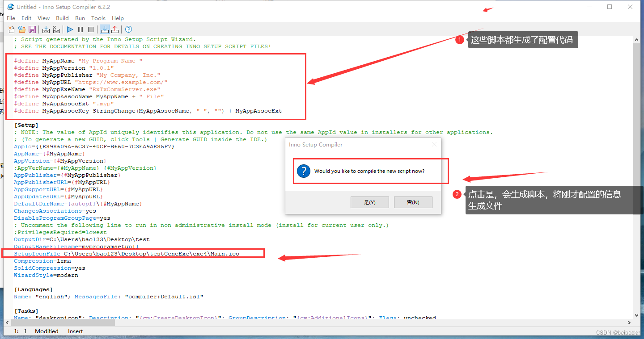Click the Terminate (stop square) toolbar icon

91,29
